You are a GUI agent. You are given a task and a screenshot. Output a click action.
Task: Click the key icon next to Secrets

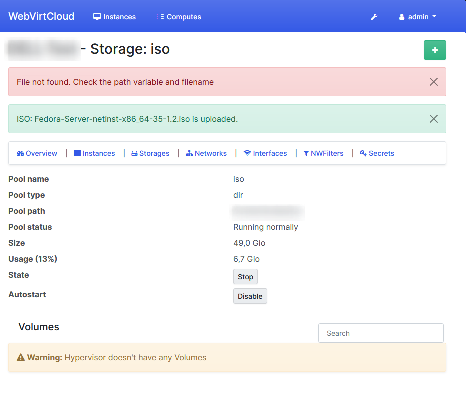tap(363, 153)
